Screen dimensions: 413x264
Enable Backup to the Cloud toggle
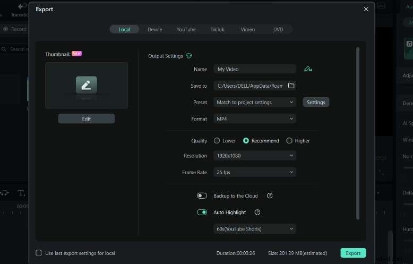[202, 196]
